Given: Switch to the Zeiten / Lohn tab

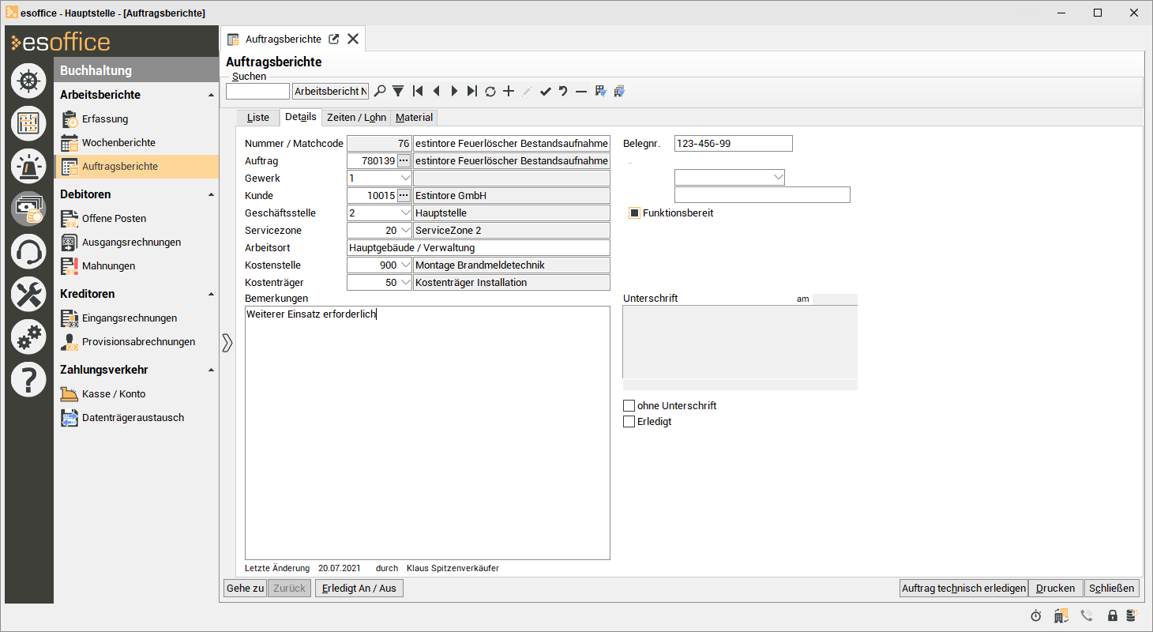Looking at the screenshot, I should [356, 118].
